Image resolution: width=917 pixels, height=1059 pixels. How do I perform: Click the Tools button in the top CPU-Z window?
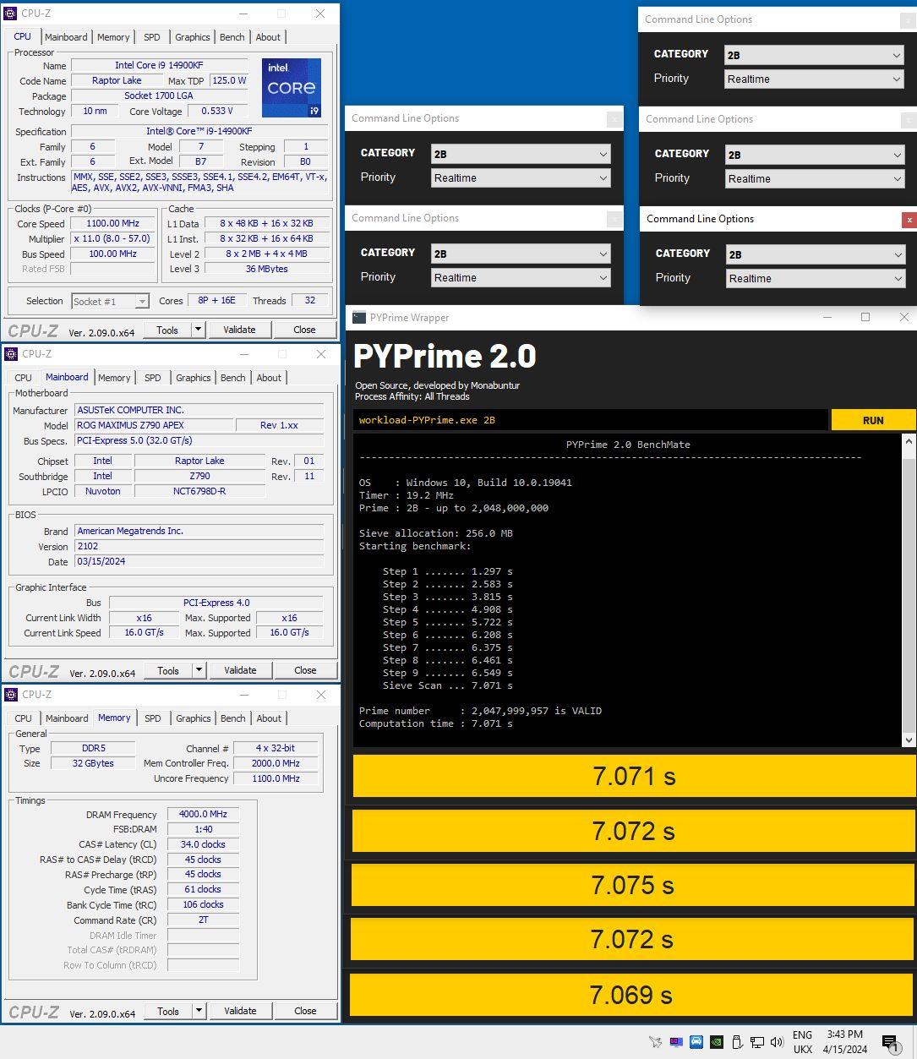(167, 330)
